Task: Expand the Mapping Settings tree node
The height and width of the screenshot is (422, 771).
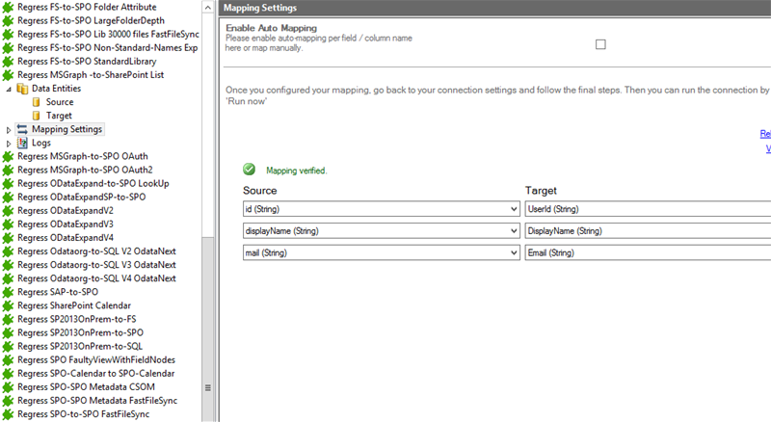Action: [10, 129]
